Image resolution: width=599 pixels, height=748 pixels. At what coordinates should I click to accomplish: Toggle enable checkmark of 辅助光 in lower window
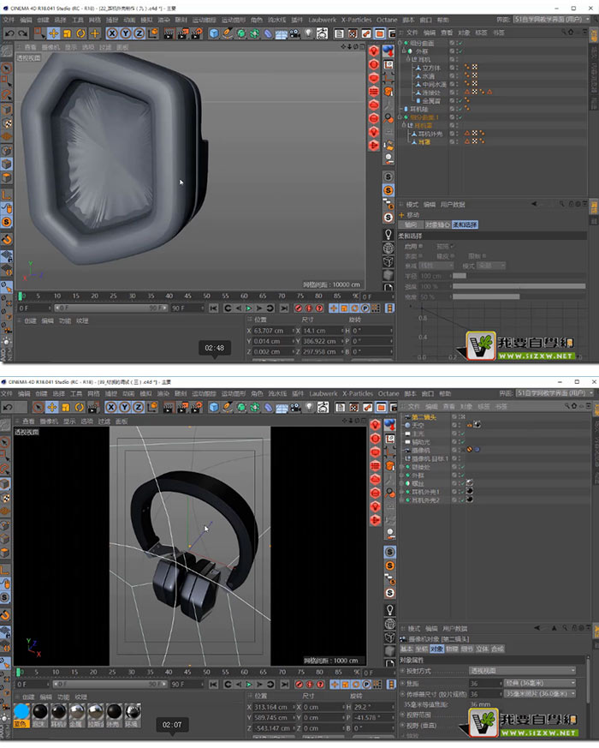click(462, 442)
